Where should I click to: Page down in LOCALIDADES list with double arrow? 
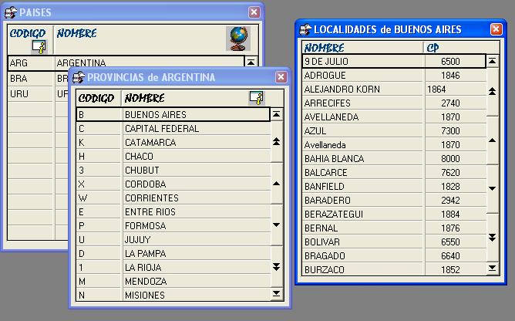click(493, 237)
